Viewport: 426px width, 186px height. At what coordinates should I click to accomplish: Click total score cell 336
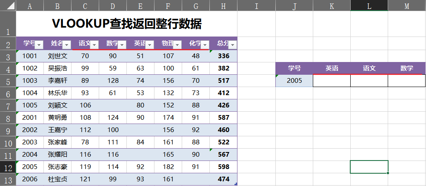(x=223, y=56)
